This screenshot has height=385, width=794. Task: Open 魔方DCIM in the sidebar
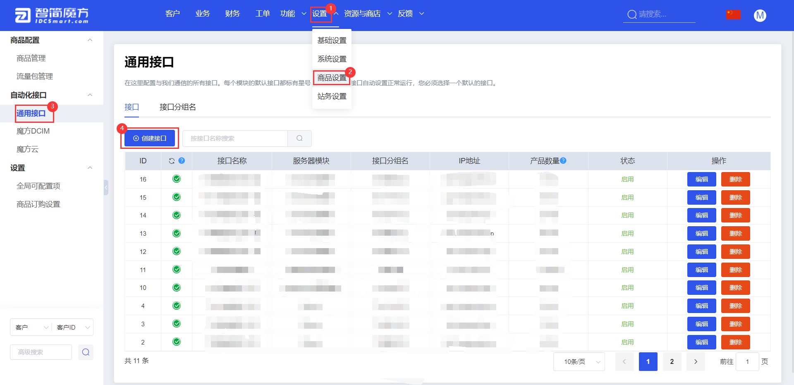33,131
